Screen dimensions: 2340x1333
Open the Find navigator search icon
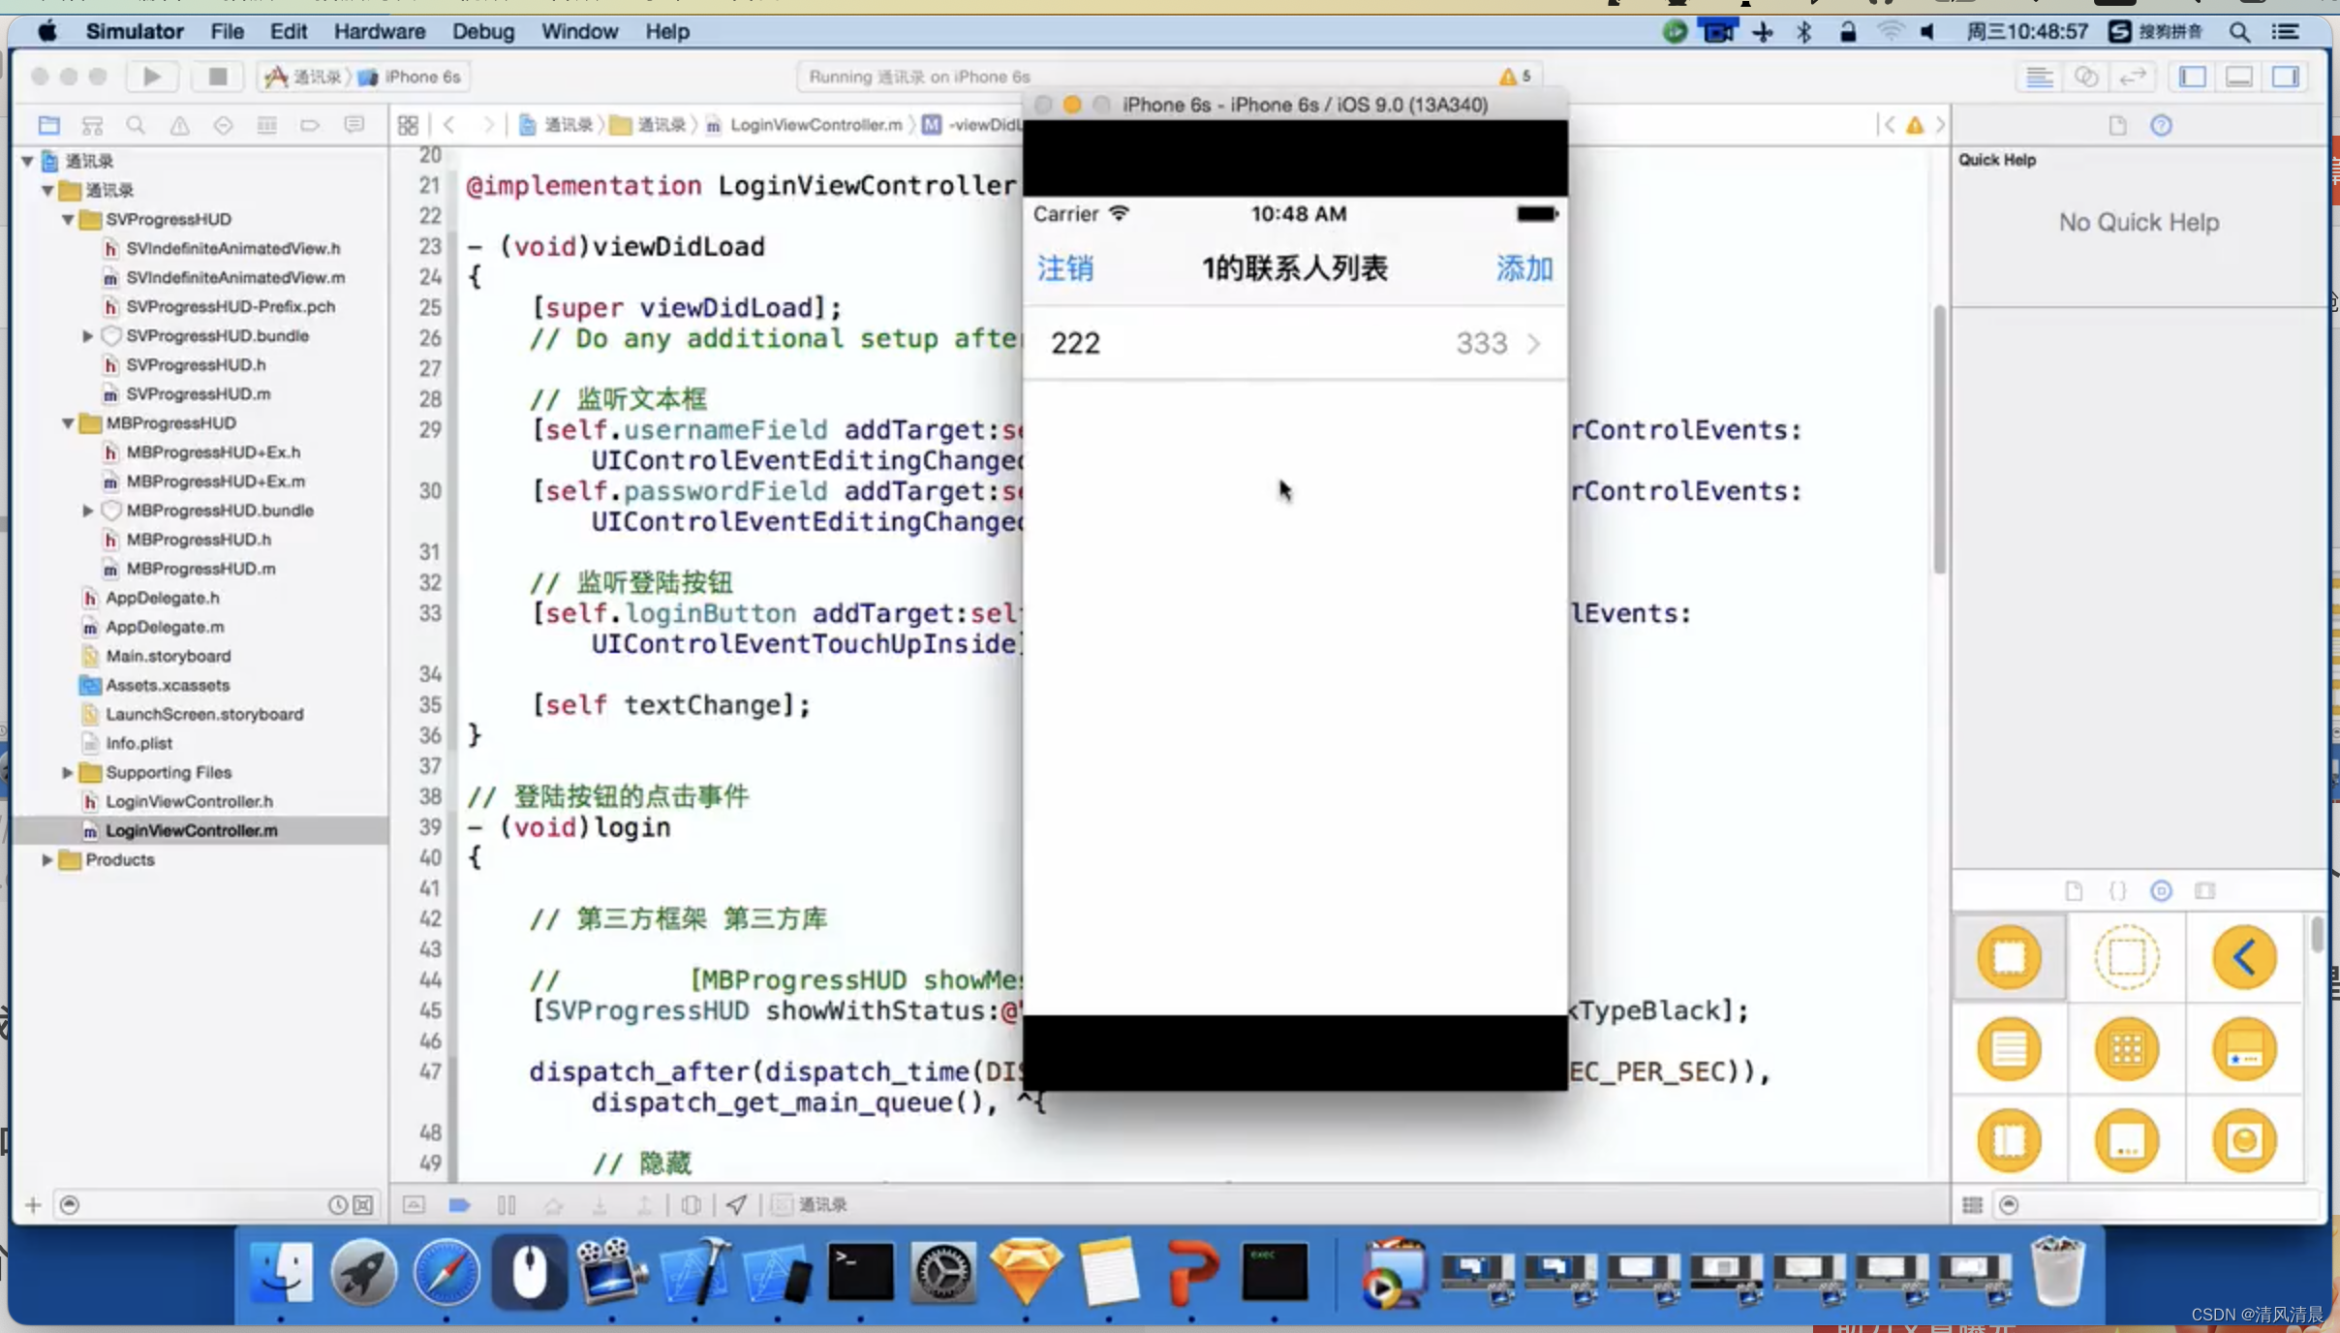coord(136,125)
